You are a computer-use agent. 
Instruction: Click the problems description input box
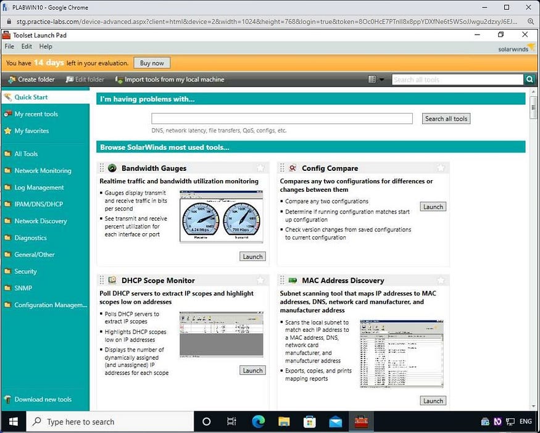pyautogui.click(x=281, y=118)
